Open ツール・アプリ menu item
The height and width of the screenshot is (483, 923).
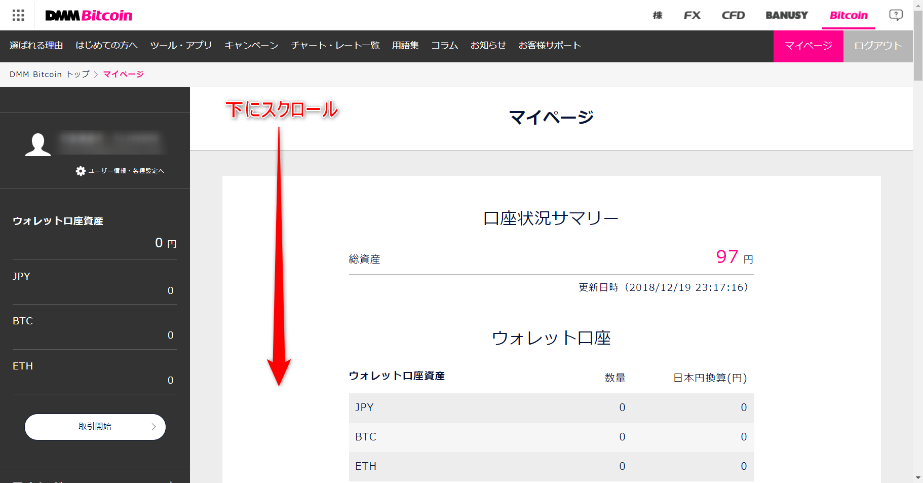click(x=181, y=46)
